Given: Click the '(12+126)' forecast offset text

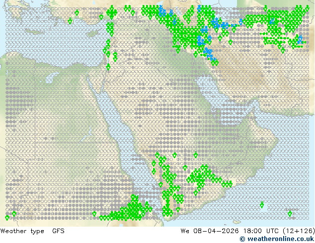Looking at the screenshot, I should pyautogui.click(x=299, y=231).
